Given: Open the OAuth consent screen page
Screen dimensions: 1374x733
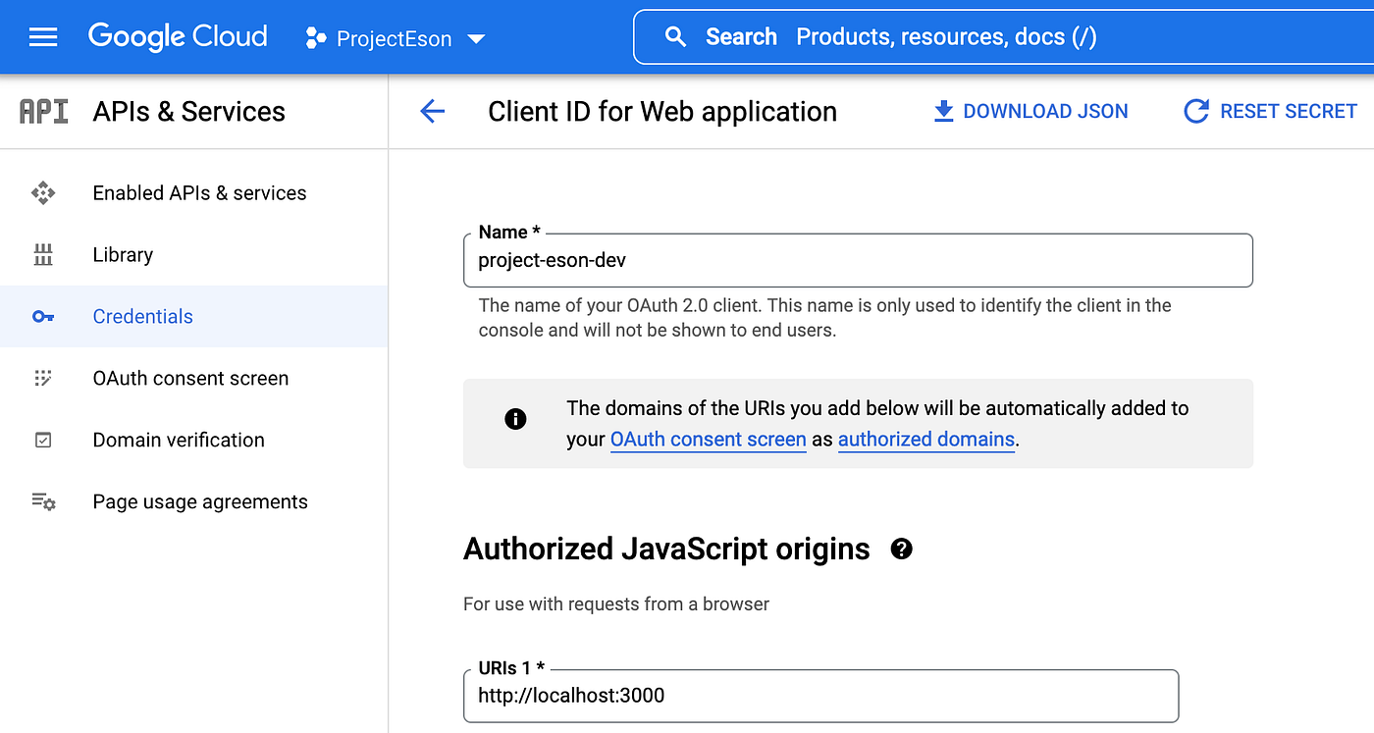Looking at the screenshot, I should point(189,378).
